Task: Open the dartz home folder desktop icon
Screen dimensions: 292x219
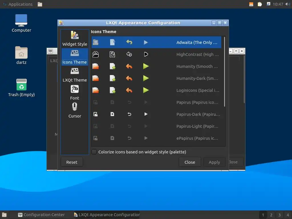Action: 21,52
